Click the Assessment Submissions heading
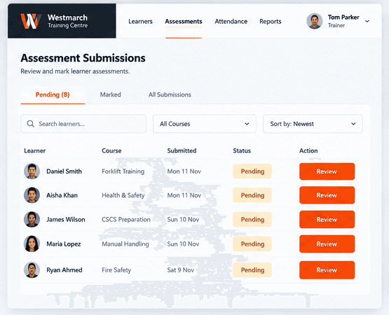 pos(83,58)
